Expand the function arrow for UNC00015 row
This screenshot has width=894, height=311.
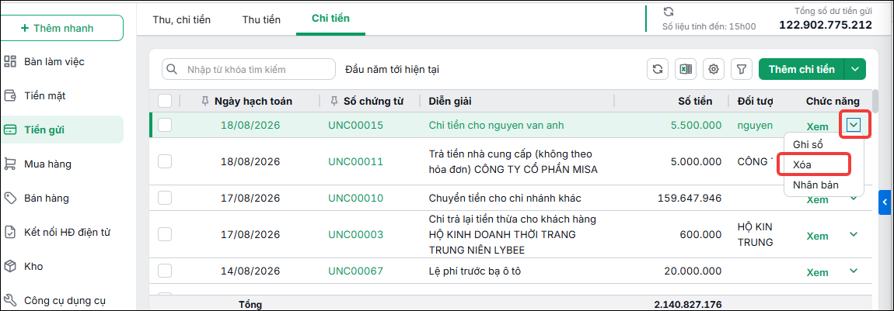point(854,126)
